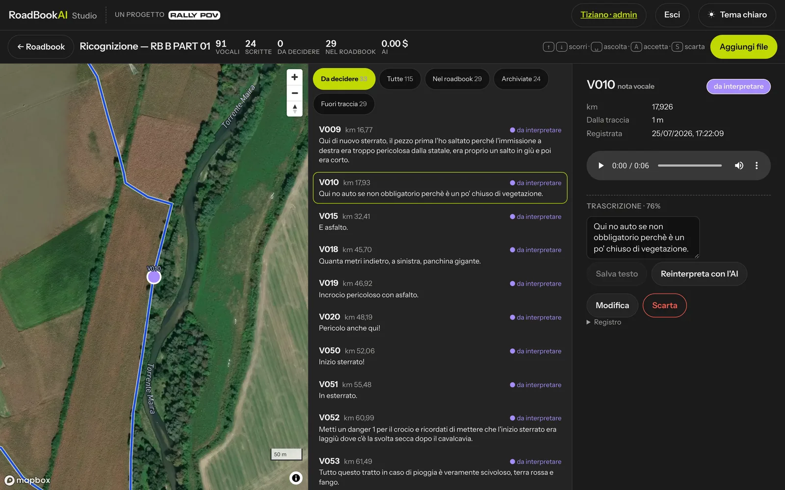Open audio player more options menu
Viewport: 785px width, 490px height.
coord(757,166)
